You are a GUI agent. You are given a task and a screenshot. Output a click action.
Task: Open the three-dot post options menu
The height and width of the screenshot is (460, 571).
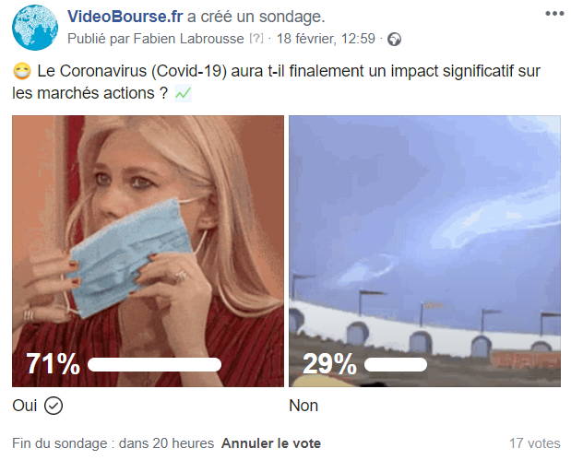tap(554, 14)
